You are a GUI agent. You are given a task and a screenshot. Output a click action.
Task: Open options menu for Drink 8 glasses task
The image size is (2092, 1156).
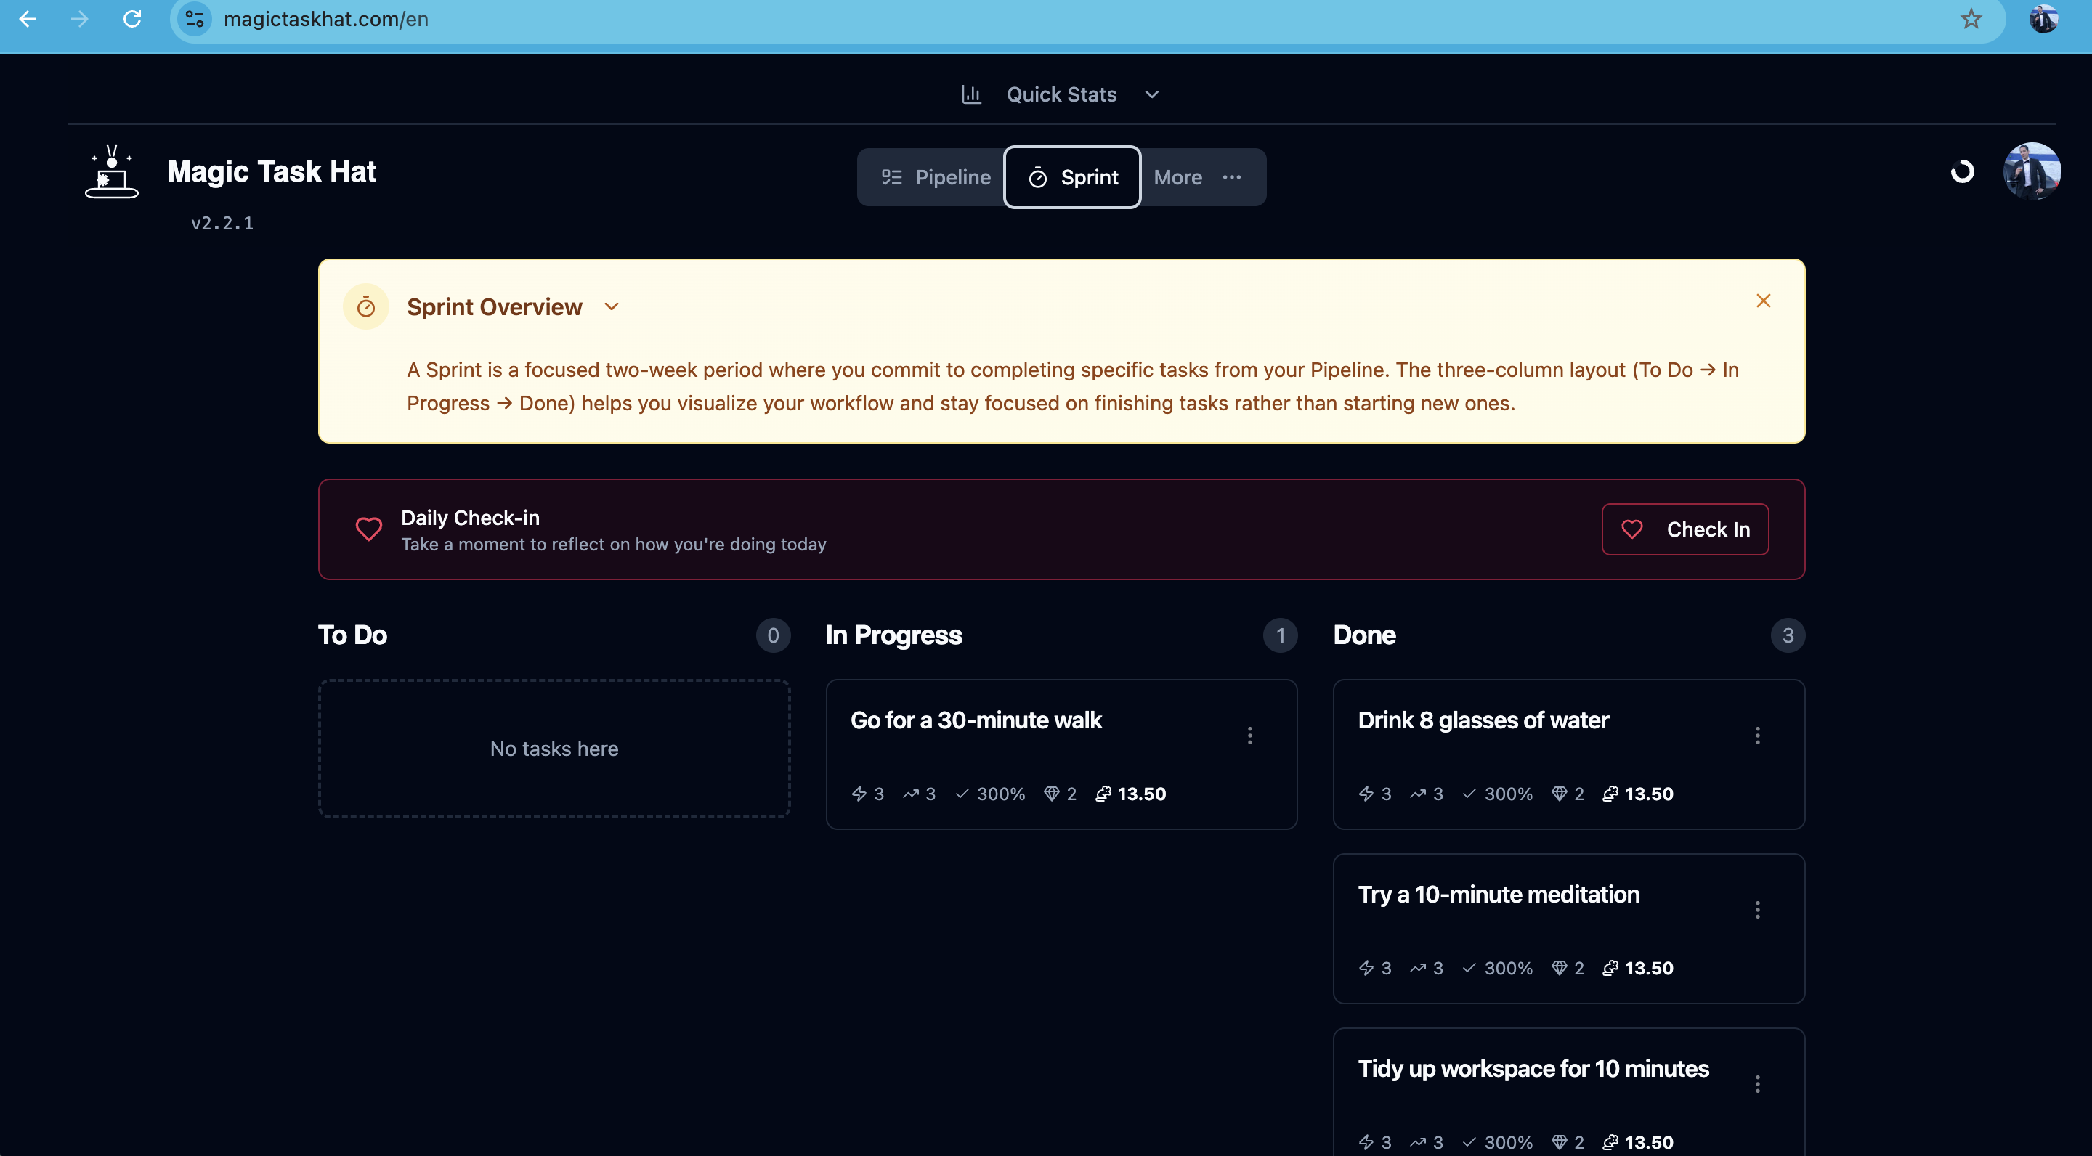click(x=1757, y=735)
